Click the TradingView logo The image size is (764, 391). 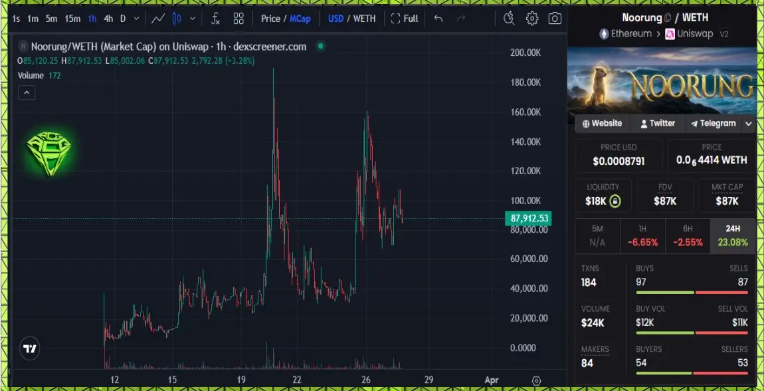(x=30, y=349)
